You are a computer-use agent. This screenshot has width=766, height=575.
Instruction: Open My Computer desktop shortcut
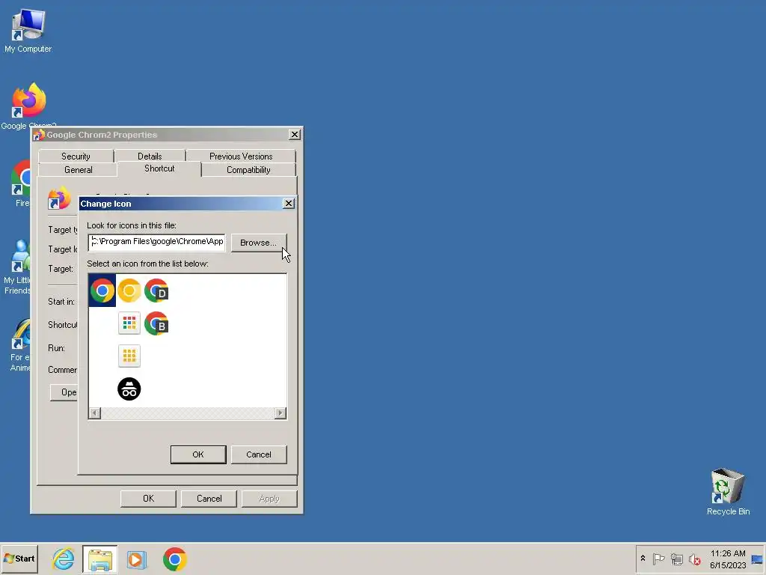tap(28, 30)
